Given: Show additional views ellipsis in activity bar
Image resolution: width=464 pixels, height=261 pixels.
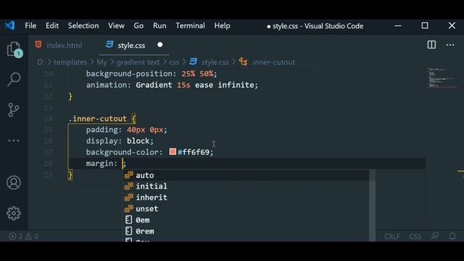Looking at the screenshot, I should (x=14, y=141).
